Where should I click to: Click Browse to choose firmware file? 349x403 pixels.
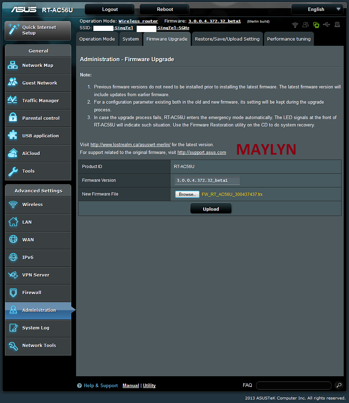click(x=187, y=194)
